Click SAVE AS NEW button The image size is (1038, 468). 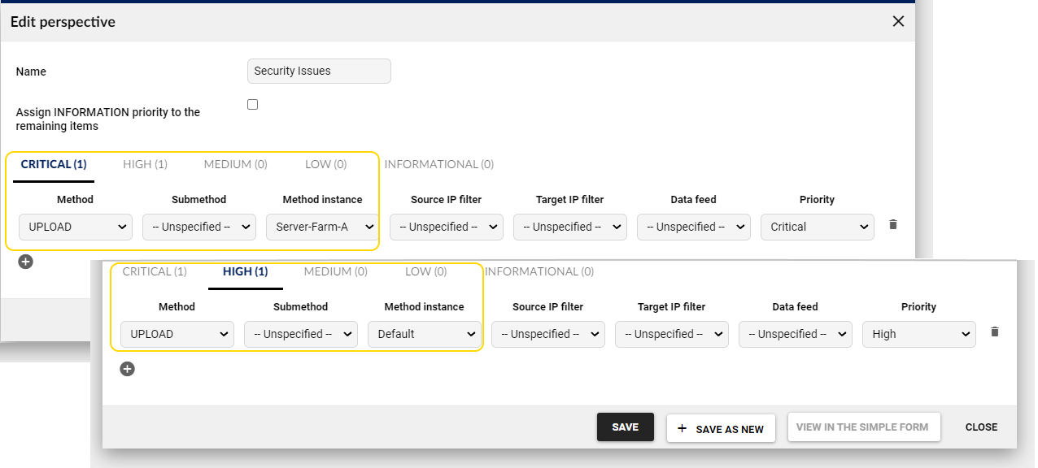point(721,429)
